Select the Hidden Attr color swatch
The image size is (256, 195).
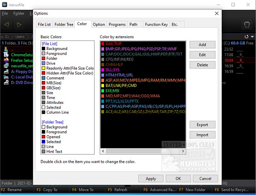tap(43, 73)
